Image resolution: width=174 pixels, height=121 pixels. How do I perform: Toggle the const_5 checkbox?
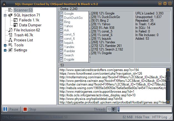click(61, 34)
